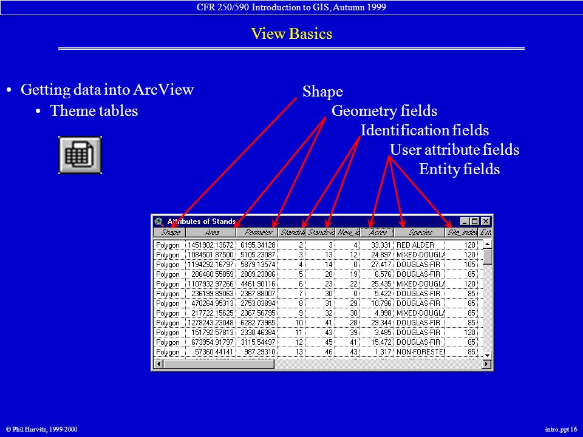Click acres value 15.472
The height and width of the screenshot is (437, 583).
[x=381, y=342]
